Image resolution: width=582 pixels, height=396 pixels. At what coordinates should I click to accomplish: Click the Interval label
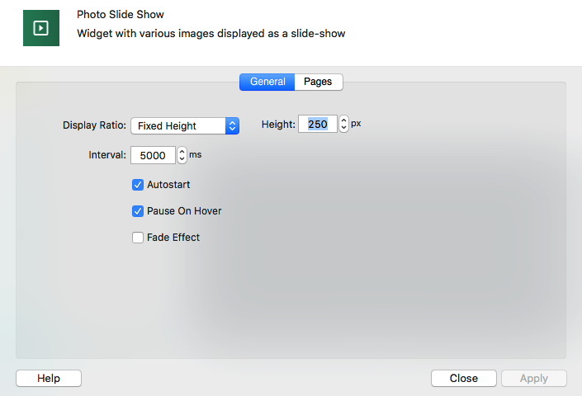click(x=107, y=155)
